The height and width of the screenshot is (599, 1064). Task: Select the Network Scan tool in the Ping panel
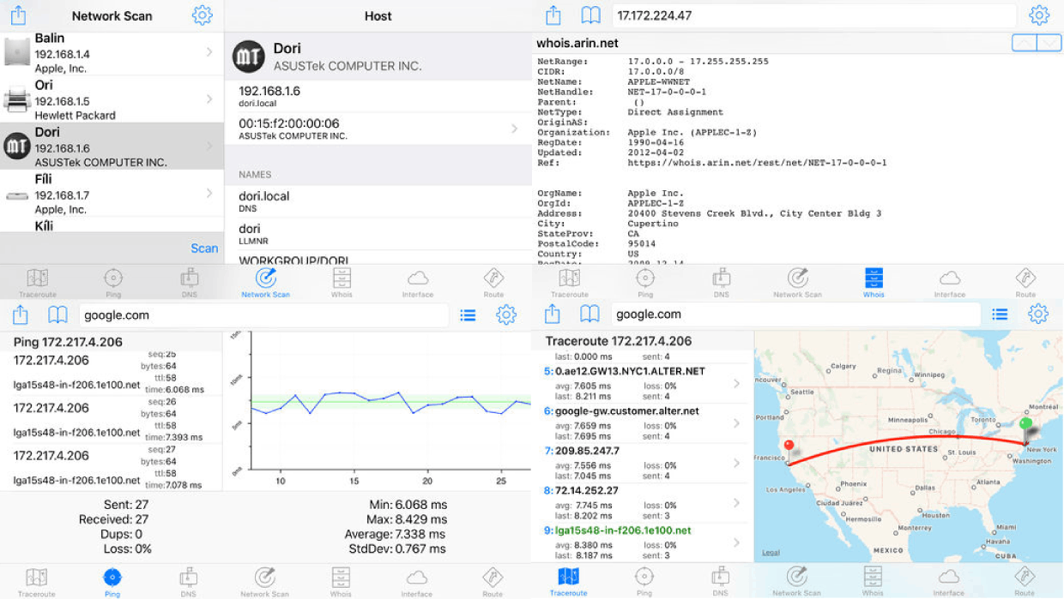[264, 581]
